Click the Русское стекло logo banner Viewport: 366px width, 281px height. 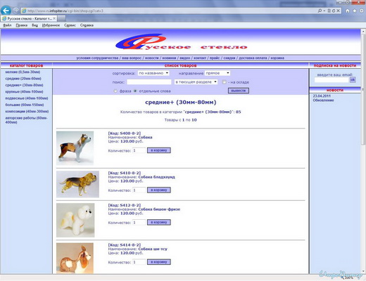[181, 41]
